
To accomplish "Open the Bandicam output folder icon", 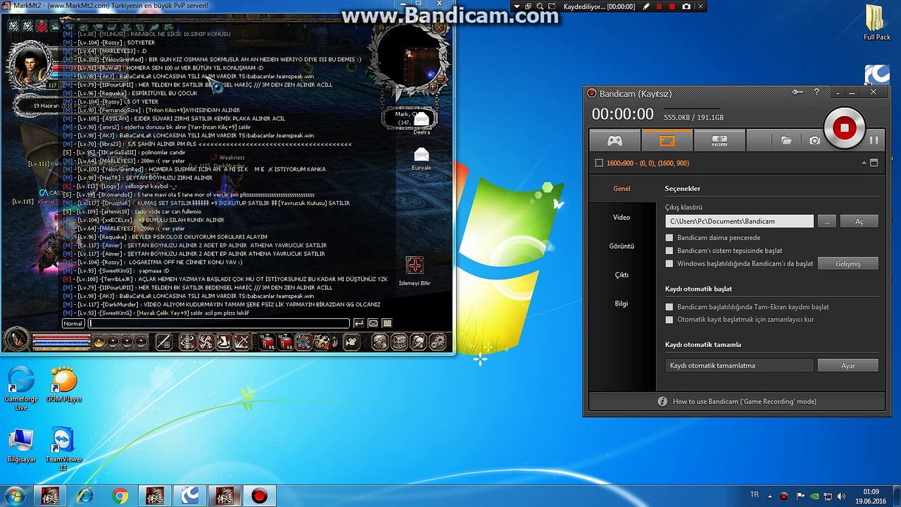I will point(786,141).
